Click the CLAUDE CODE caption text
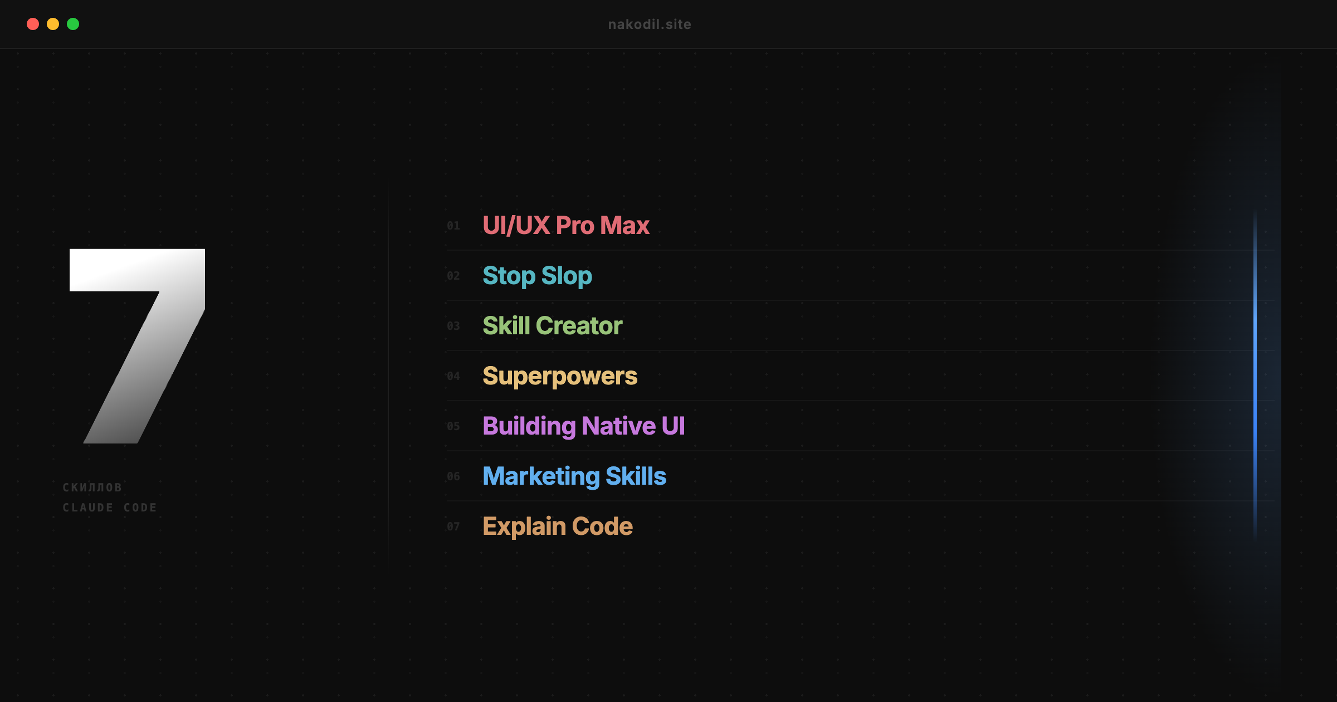This screenshot has height=702, width=1337. click(110, 508)
